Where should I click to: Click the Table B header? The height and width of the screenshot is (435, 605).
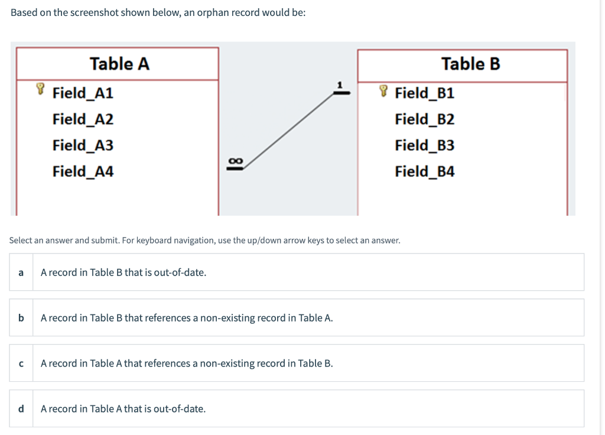[470, 63]
